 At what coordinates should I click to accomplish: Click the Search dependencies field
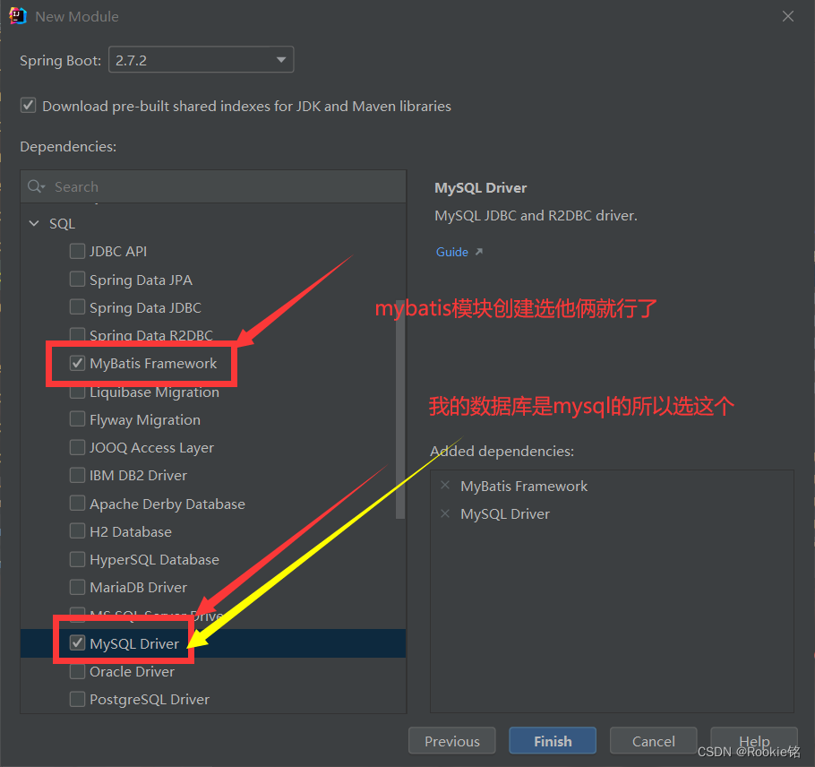(213, 186)
